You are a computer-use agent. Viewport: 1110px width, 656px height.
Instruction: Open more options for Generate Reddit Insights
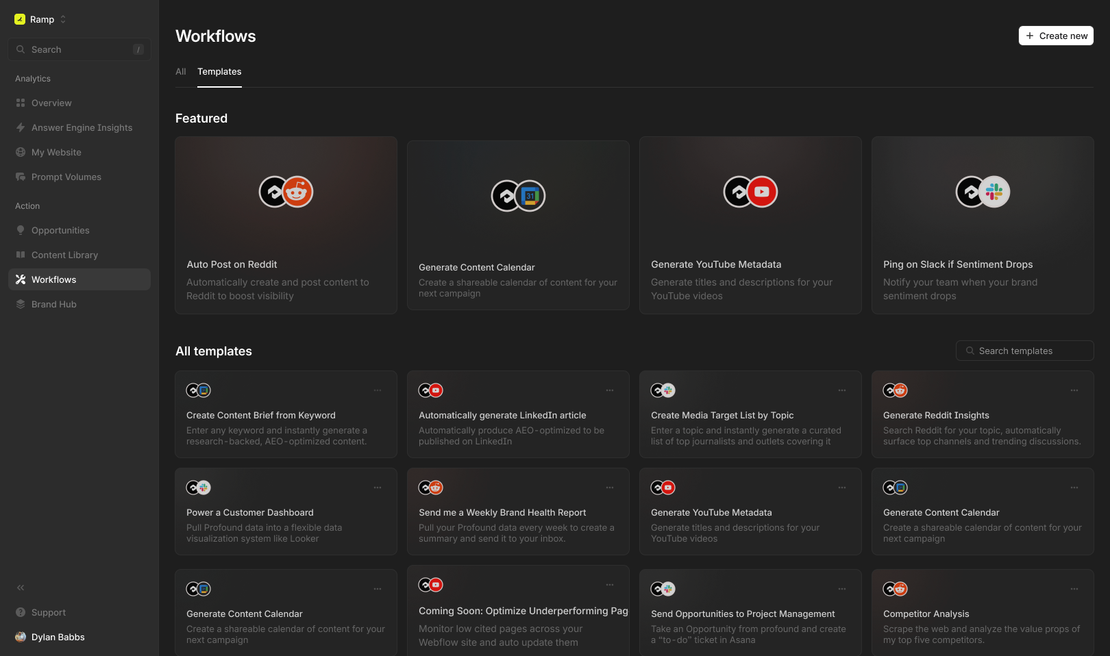coord(1074,390)
